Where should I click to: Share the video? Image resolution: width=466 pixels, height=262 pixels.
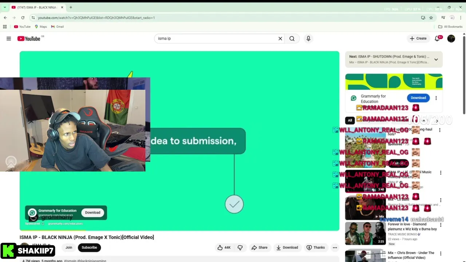(260, 247)
